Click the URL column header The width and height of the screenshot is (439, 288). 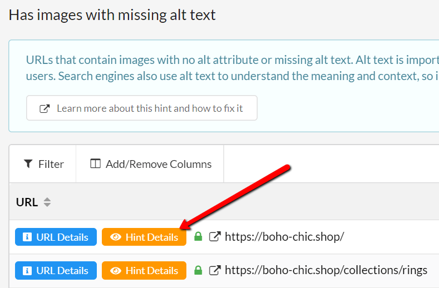pyautogui.click(x=27, y=202)
